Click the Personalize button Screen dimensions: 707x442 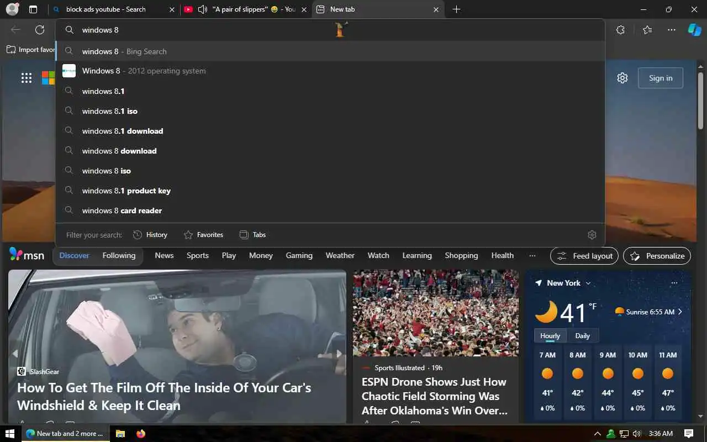coord(657,256)
